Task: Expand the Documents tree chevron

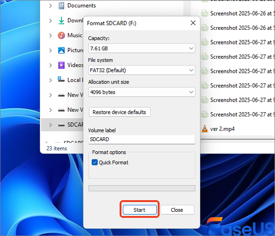Action: tap(50, 6)
